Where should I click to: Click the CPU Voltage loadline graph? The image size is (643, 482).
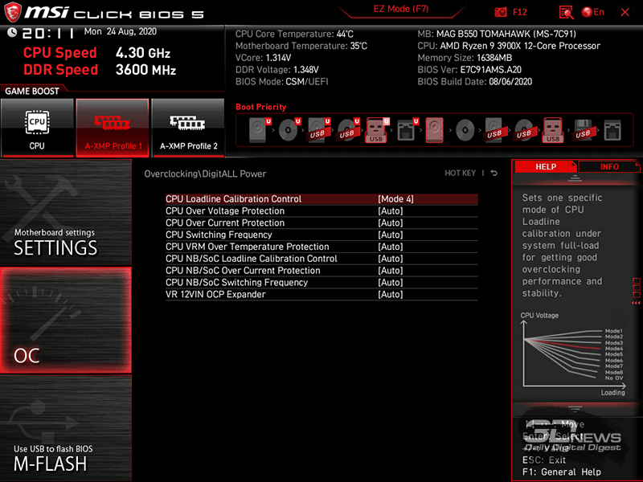click(x=573, y=355)
